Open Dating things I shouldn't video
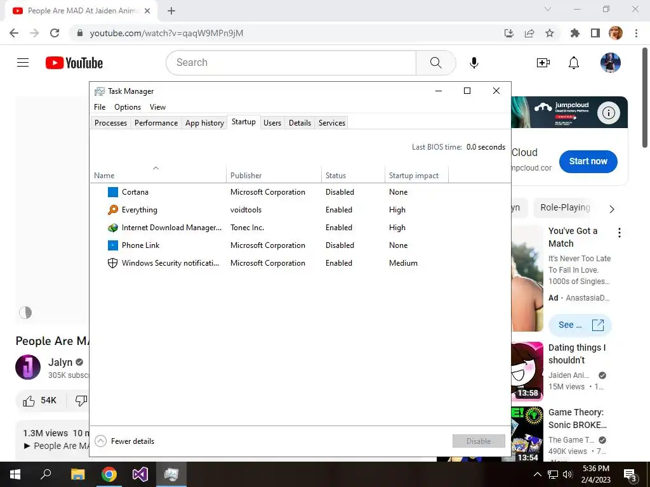This screenshot has height=487, width=650. (x=576, y=354)
